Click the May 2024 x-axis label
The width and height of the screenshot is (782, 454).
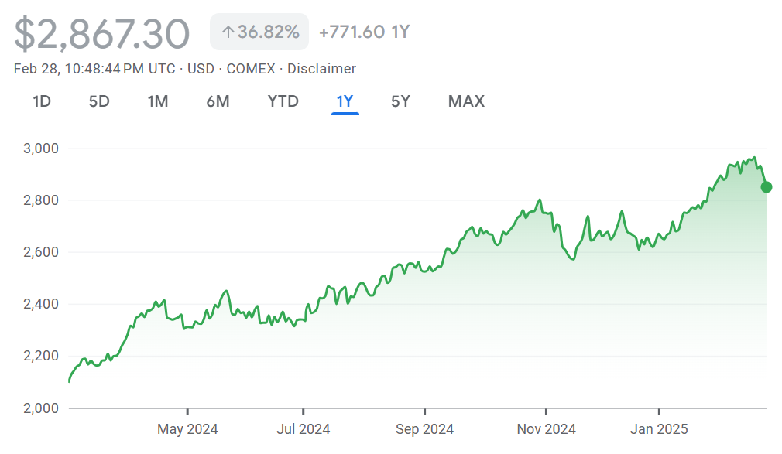coord(187,429)
